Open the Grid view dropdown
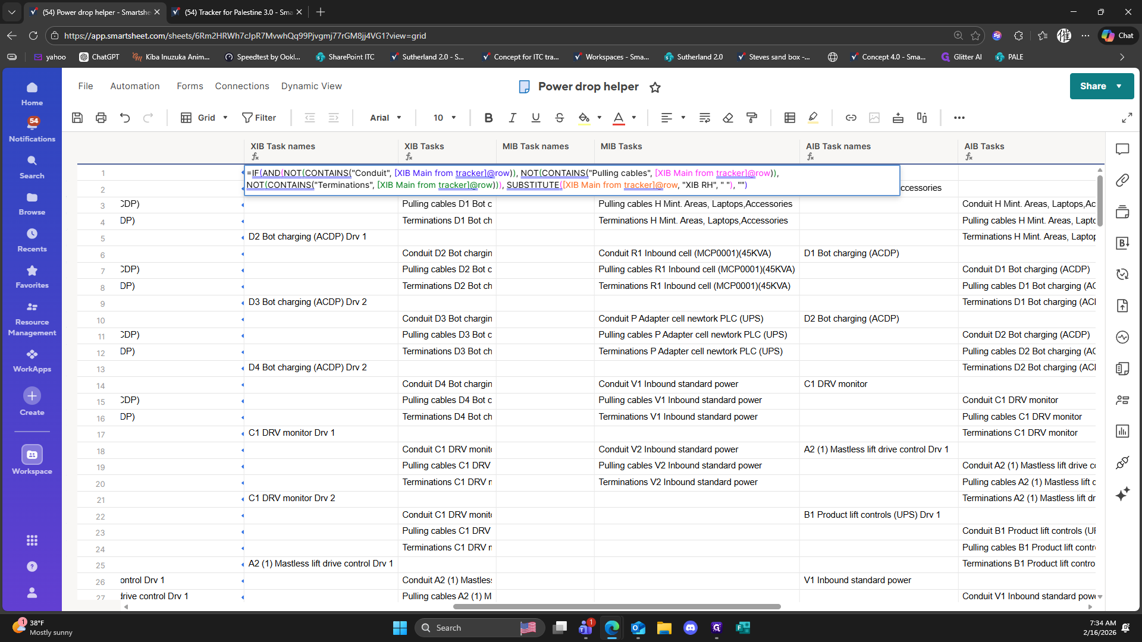The image size is (1142, 642). tap(205, 118)
